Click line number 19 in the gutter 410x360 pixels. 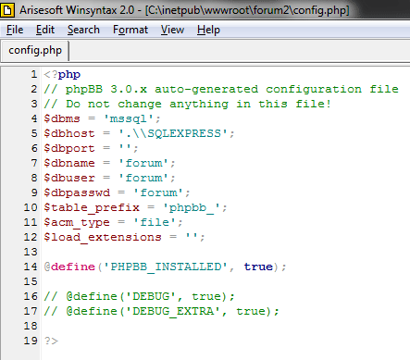click(x=31, y=341)
